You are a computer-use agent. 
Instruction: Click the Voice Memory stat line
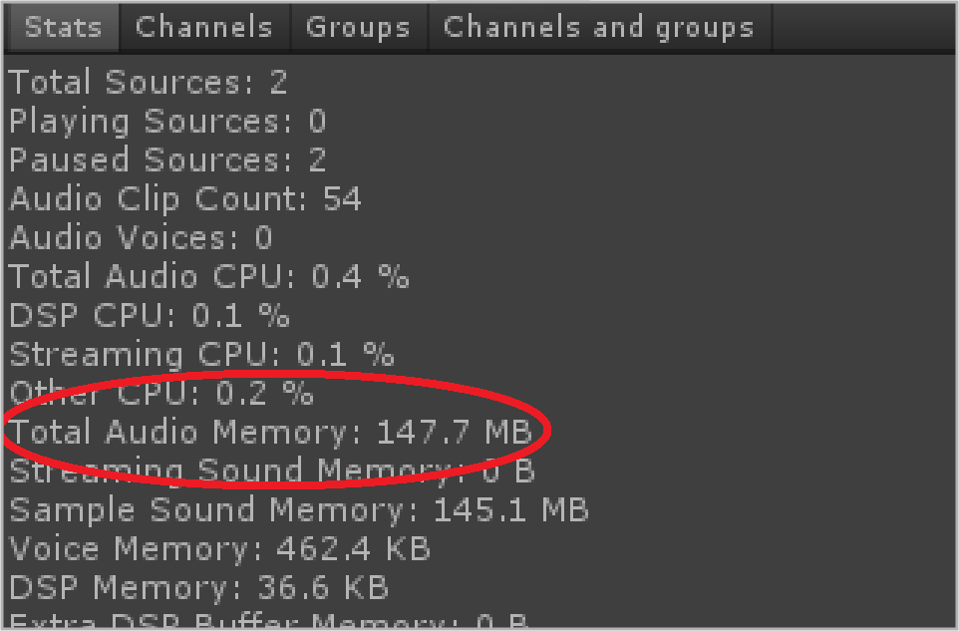pyautogui.click(x=219, y=548)
